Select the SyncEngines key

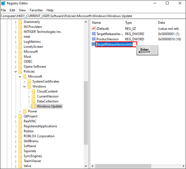tap(33, 156)
